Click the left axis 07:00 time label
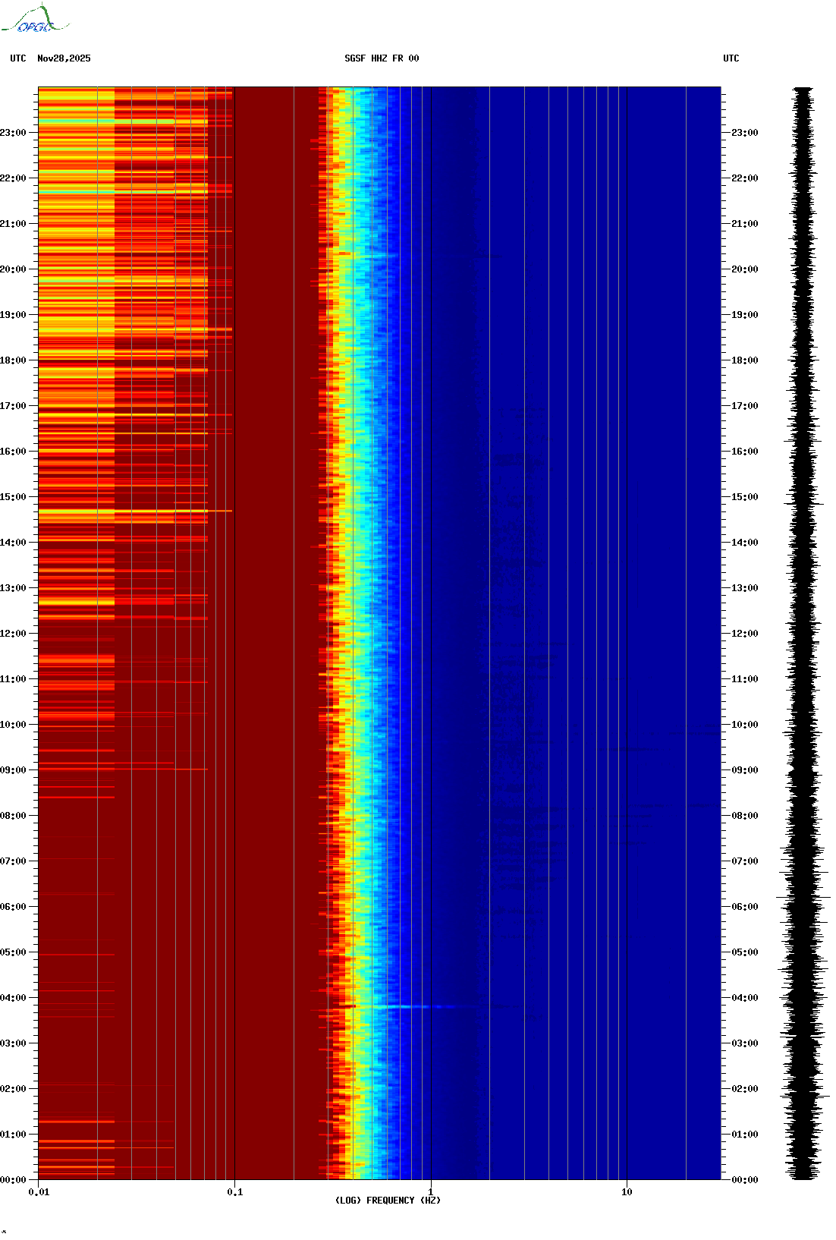Viewport: 836px width, 1240px height. [13, 861]
